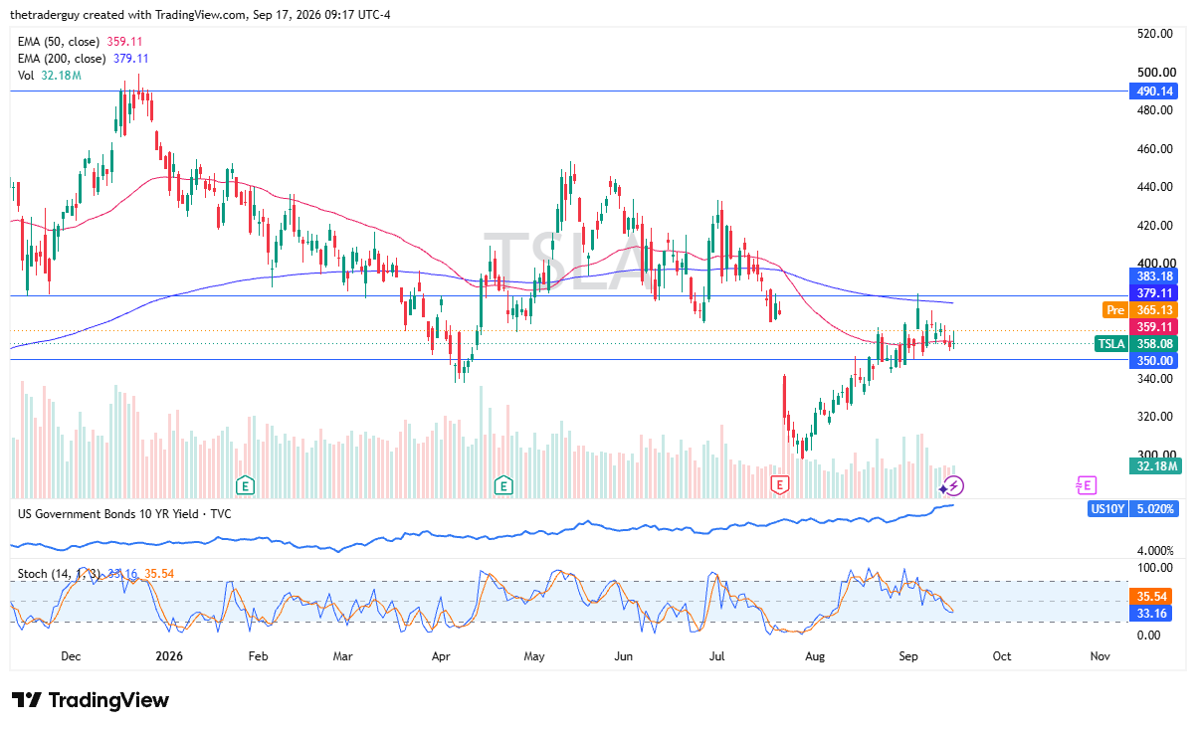Click the Jul label on time axis
Screen dimensions: 1196x730
(717, 656)
